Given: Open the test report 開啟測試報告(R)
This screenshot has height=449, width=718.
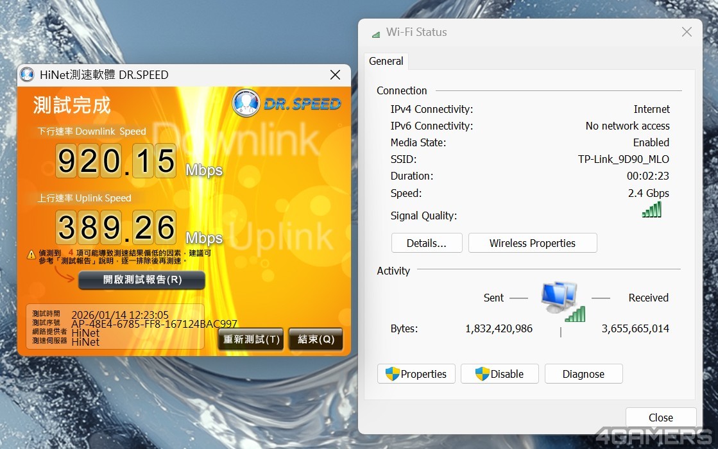Looking at the screenshot, I should tap(142, 280).
